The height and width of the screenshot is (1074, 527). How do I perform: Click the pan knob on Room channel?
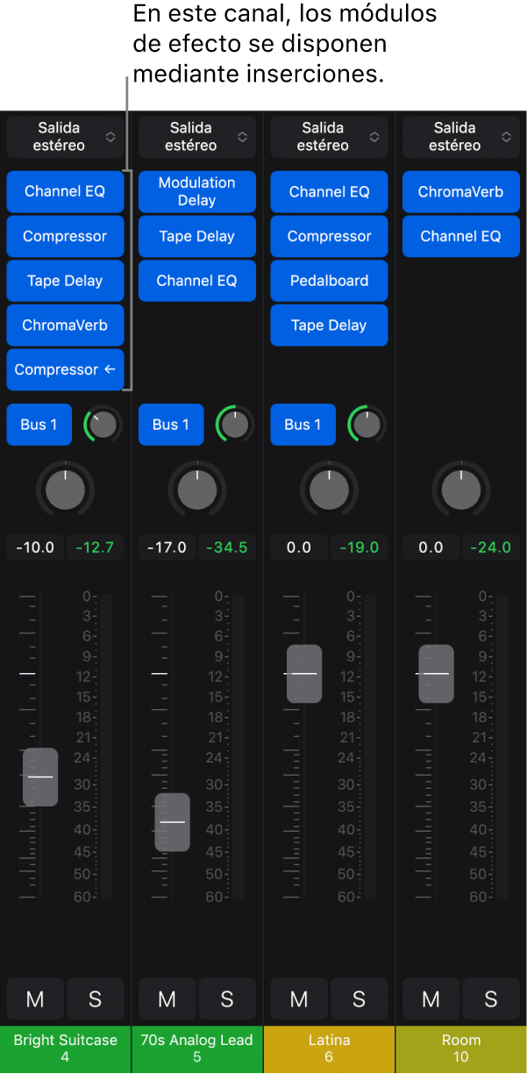[461, 490]
